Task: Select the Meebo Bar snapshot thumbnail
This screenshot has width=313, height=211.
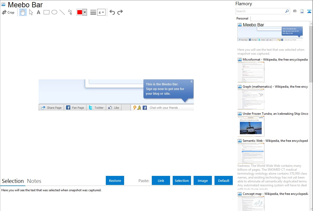Action: point(270,34)
